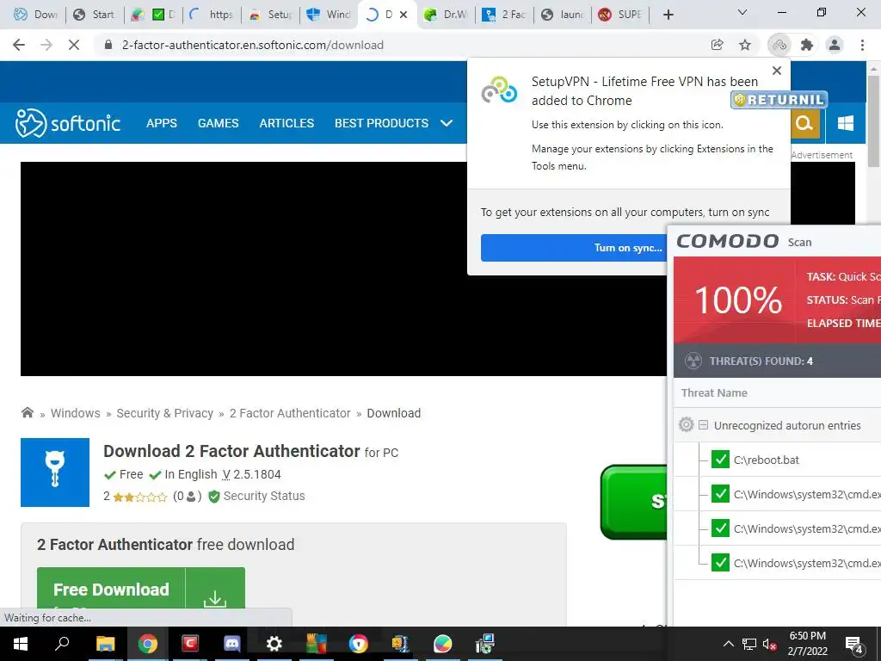
Task: Open Settings gear on the taskbar
Action: (x=274, y=644)
